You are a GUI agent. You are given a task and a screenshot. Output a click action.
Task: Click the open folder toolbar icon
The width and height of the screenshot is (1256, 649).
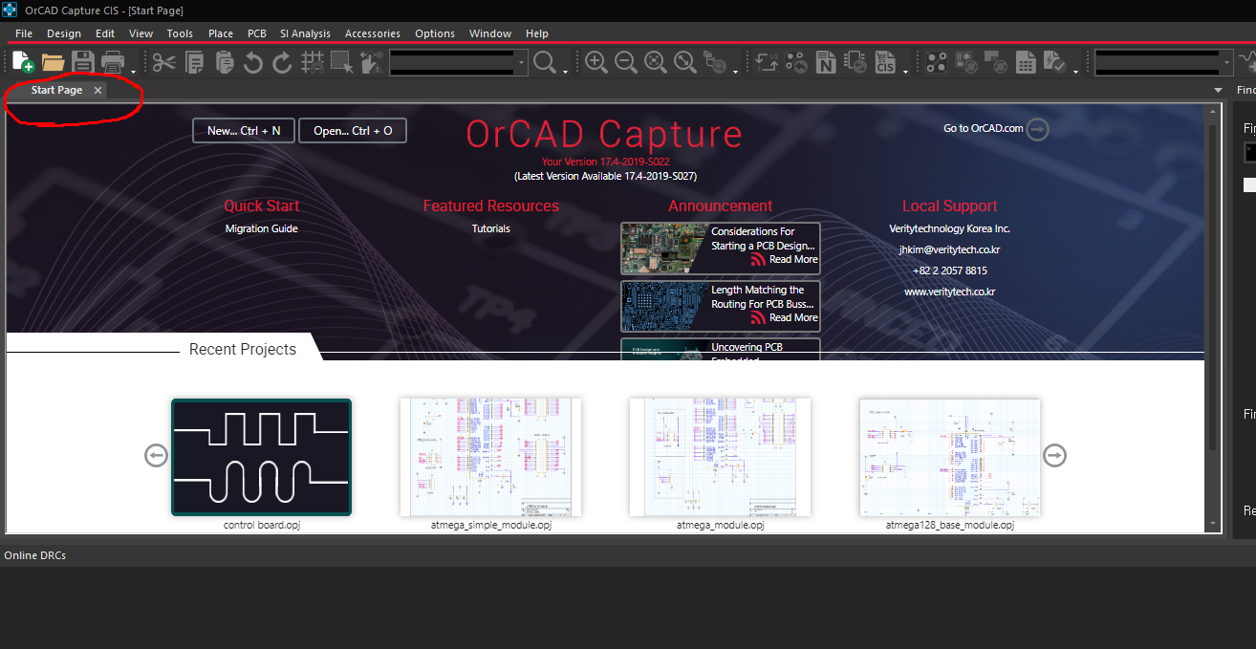(53, 63)
